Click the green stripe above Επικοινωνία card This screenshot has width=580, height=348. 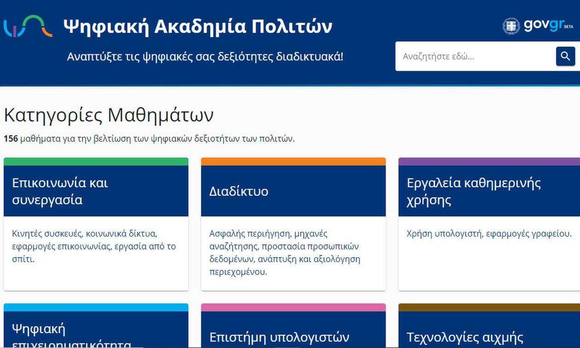point(96,162)
